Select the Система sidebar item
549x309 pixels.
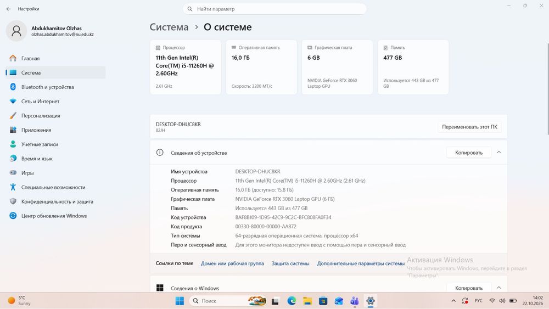click(55, 73)
